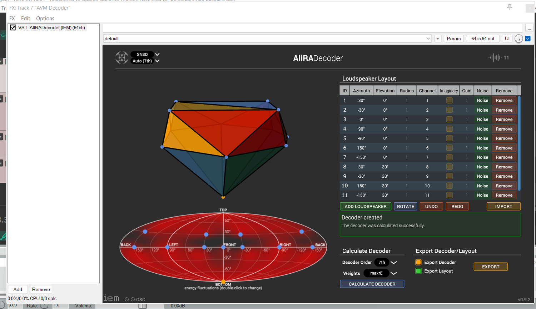536x309 pixels.
Task: Remove loudspeaker 7 from the layout
Action: coord(504,157)
